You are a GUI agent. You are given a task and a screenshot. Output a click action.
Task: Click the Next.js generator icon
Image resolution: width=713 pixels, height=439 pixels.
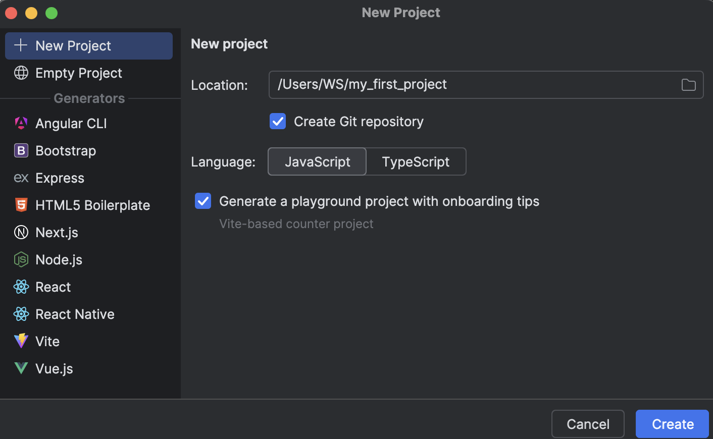click(21, 232)
